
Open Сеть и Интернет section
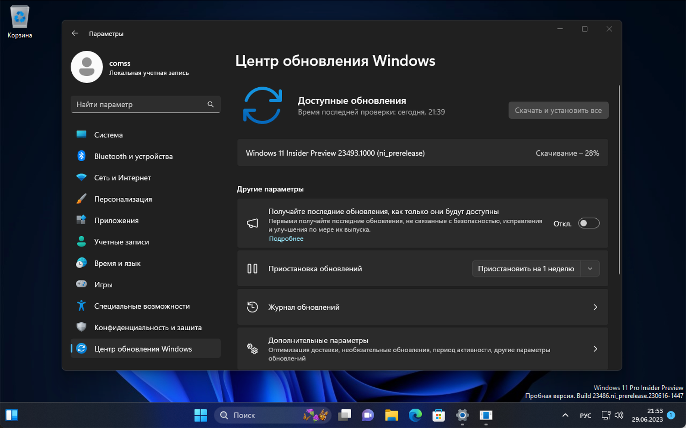pyautogui.click(x=123, y=177)
